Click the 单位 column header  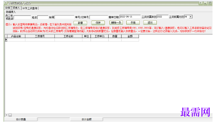click(86, 36)
